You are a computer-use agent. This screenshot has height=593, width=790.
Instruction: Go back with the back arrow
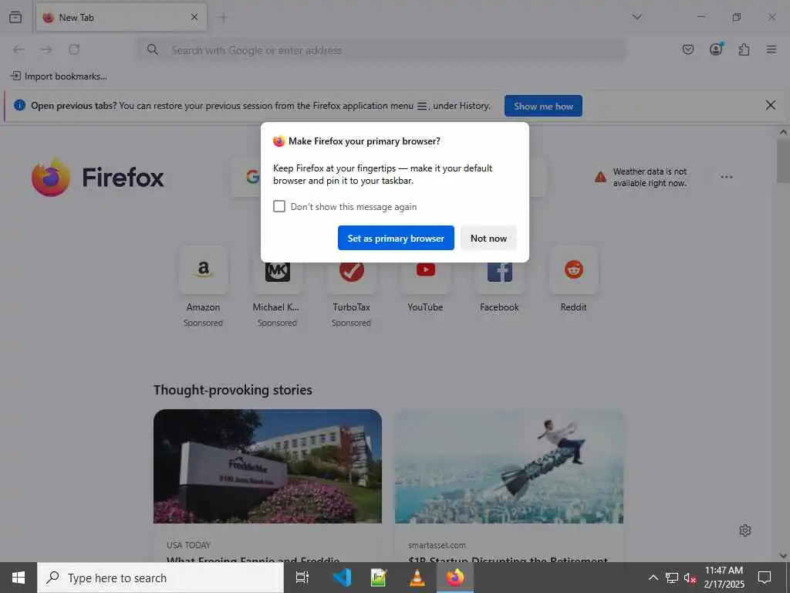pyautogui.click(x=19, y=49)
